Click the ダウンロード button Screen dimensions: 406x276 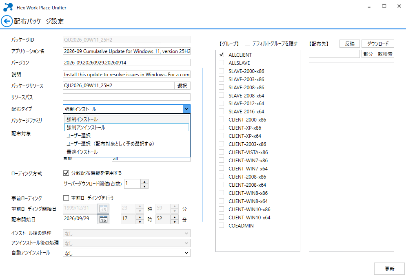click(378, 44)
